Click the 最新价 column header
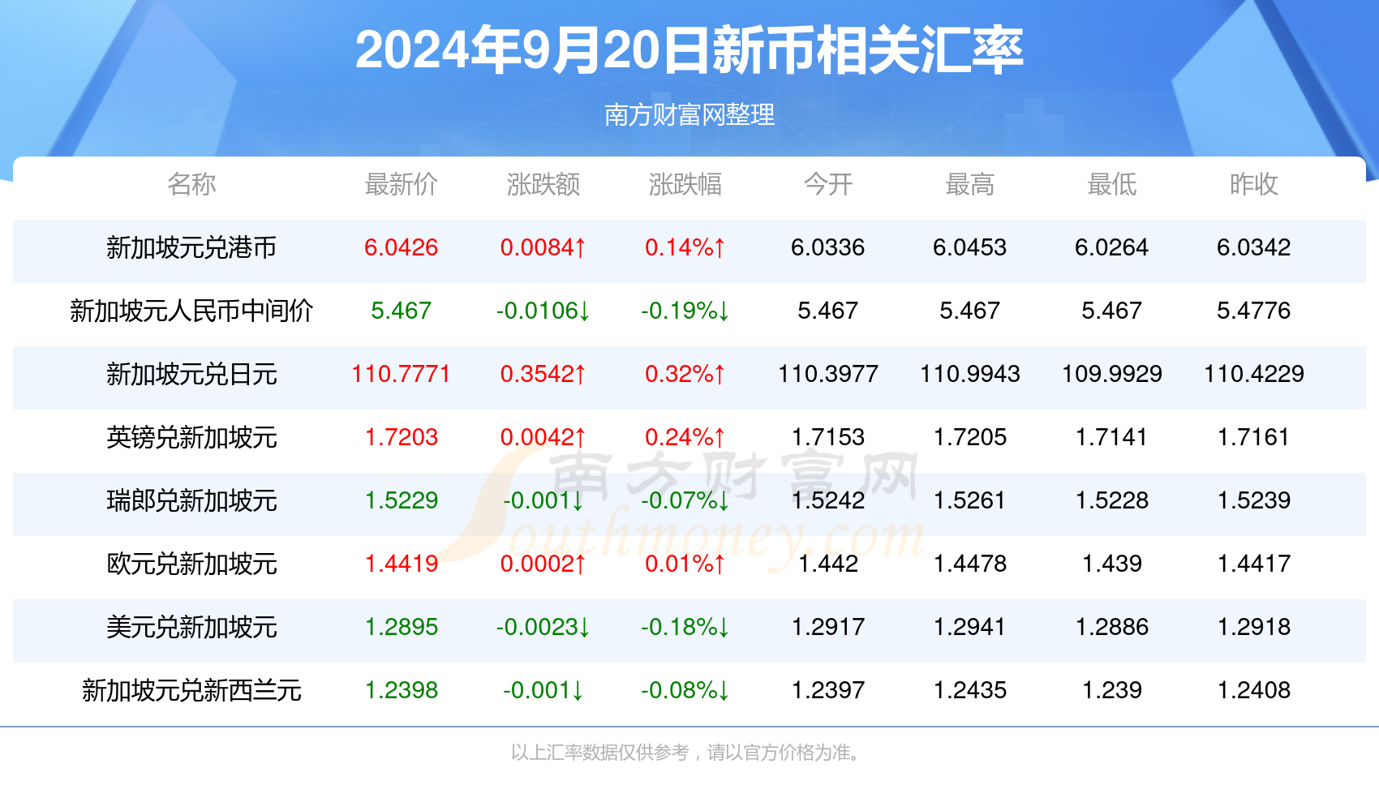Viewport: 1379px width, 811px height. tap(401, 185)
